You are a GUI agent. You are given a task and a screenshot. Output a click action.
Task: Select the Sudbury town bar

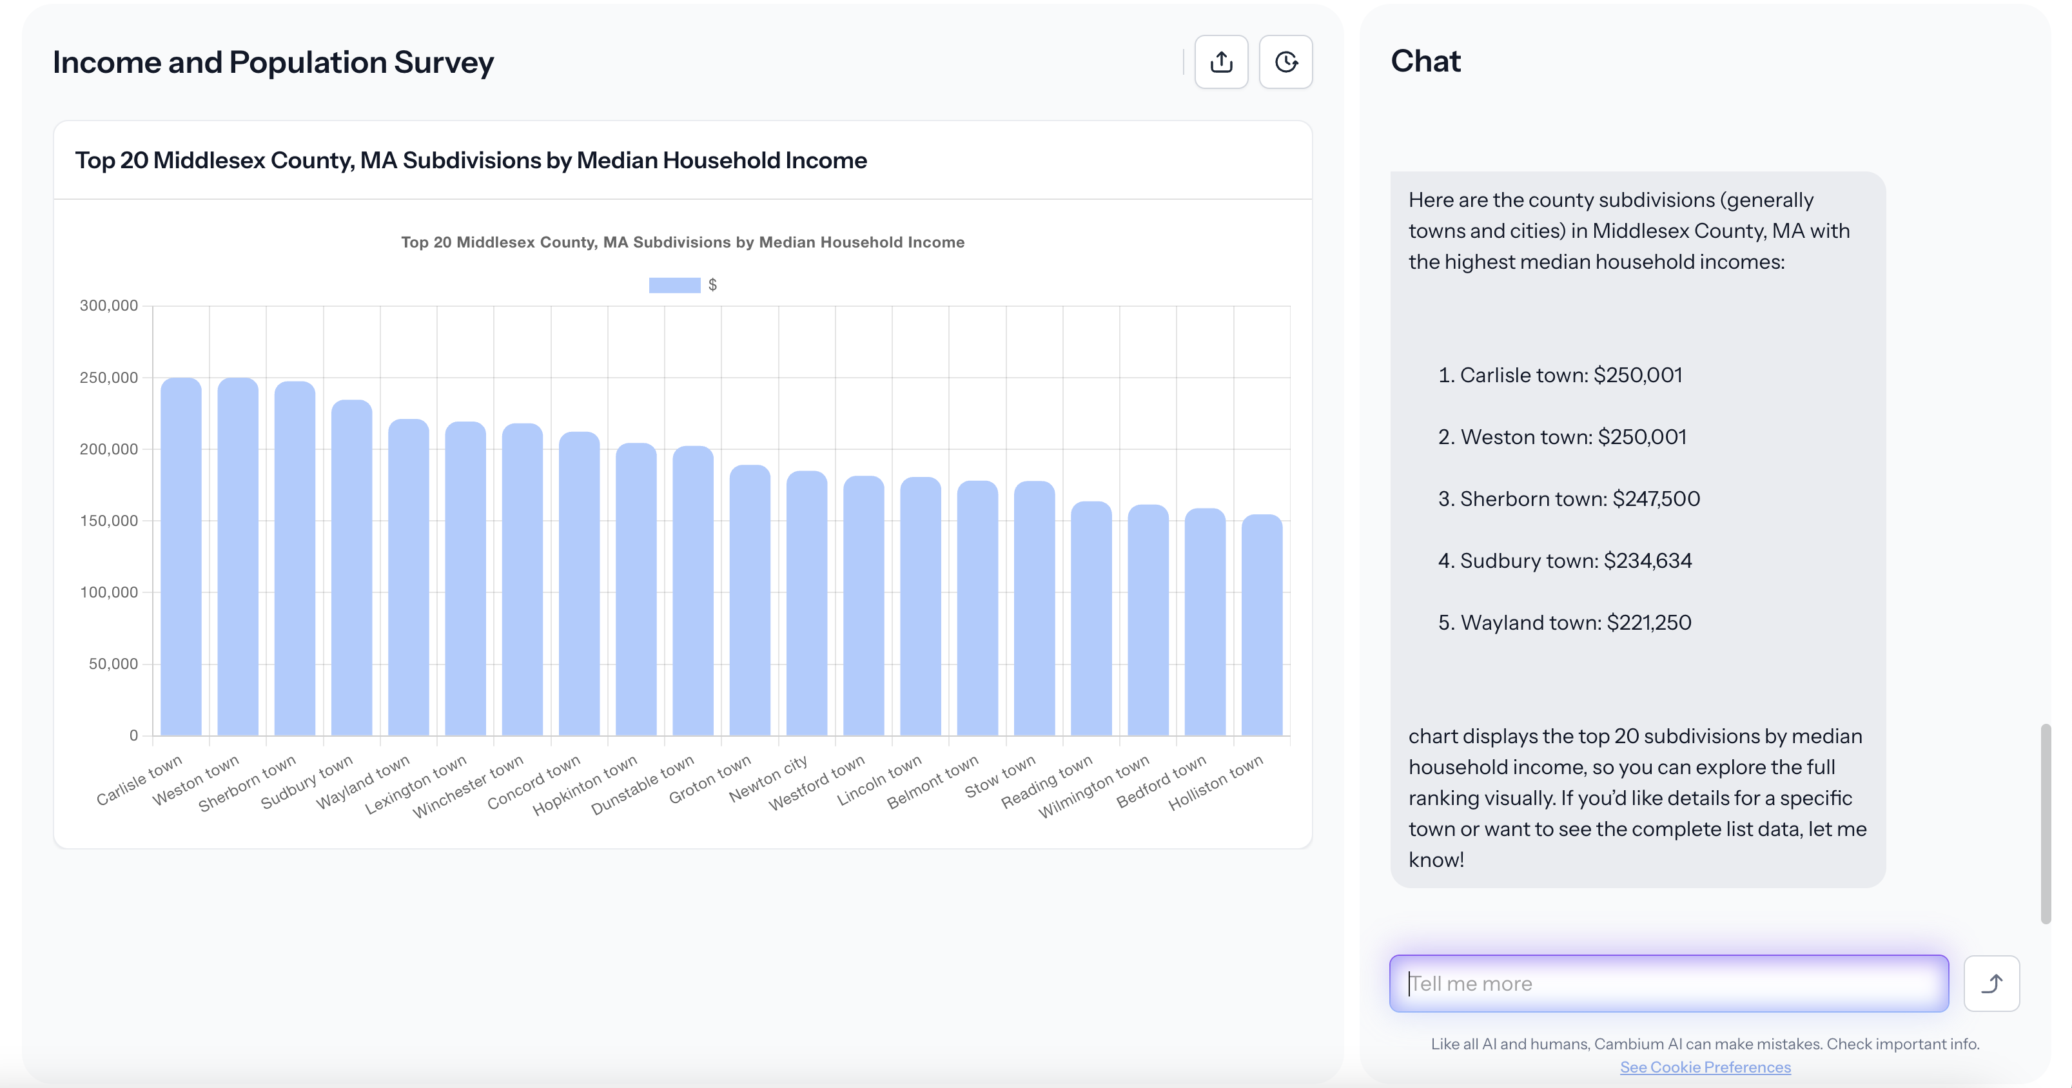coord(351,568)
